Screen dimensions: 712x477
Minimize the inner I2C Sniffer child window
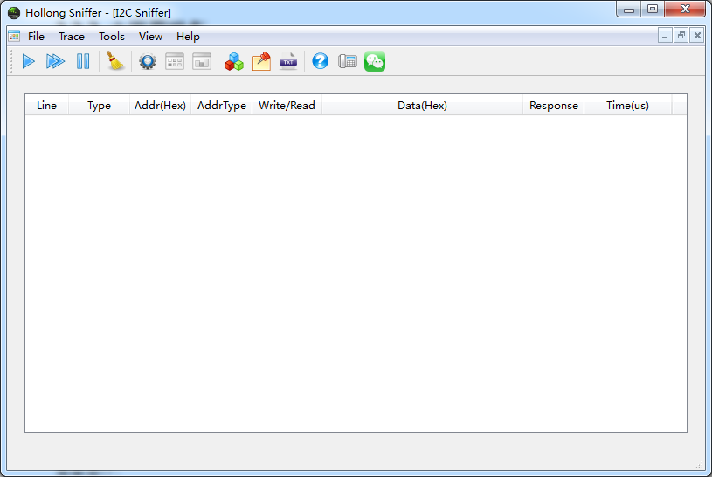tap(665, 36)
